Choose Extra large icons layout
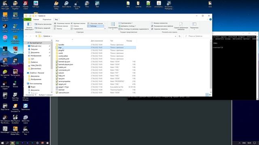Viewport: 259px width, 145px height. coord(62,23)
